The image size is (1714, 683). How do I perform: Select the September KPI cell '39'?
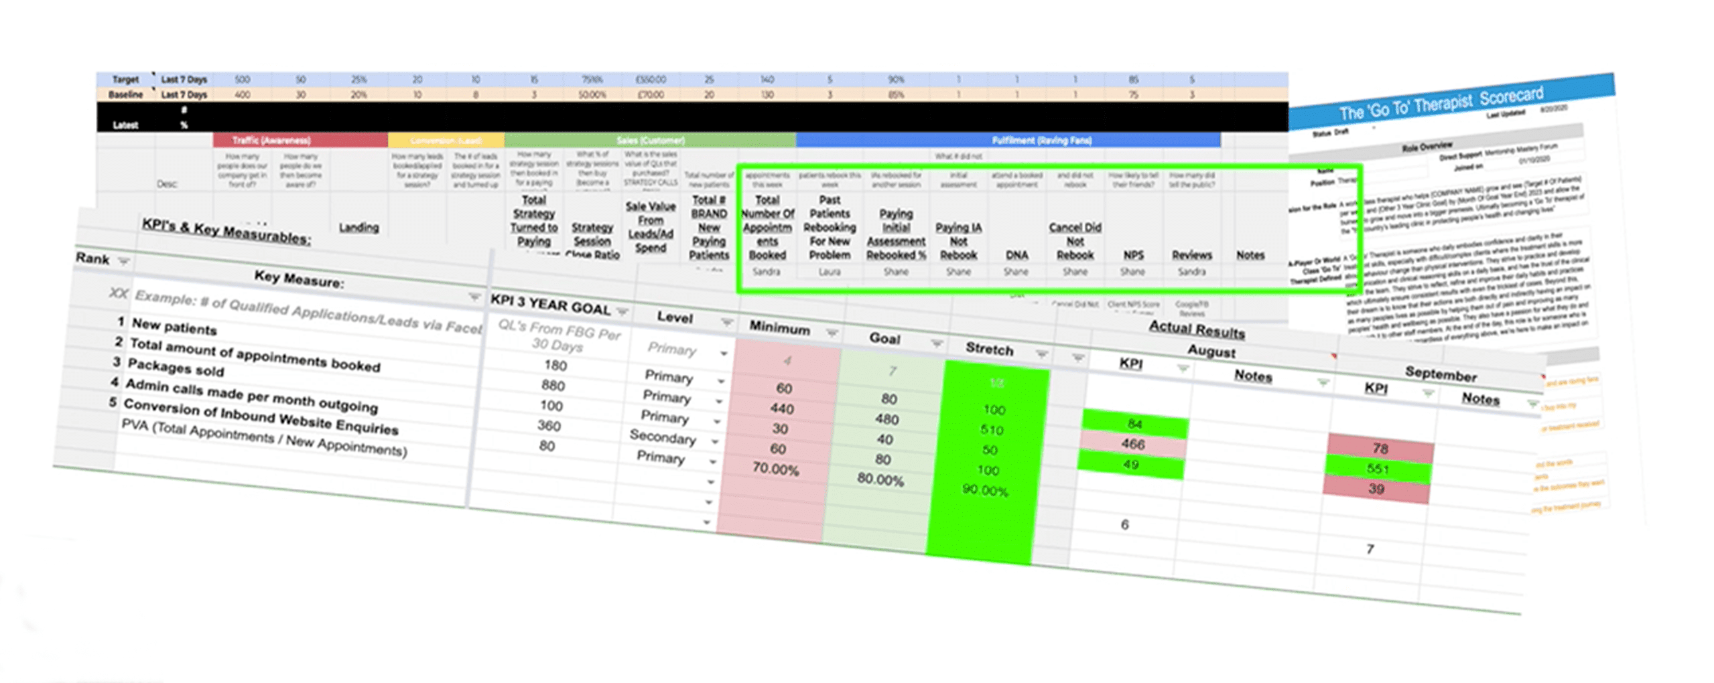pos(1376,489)
